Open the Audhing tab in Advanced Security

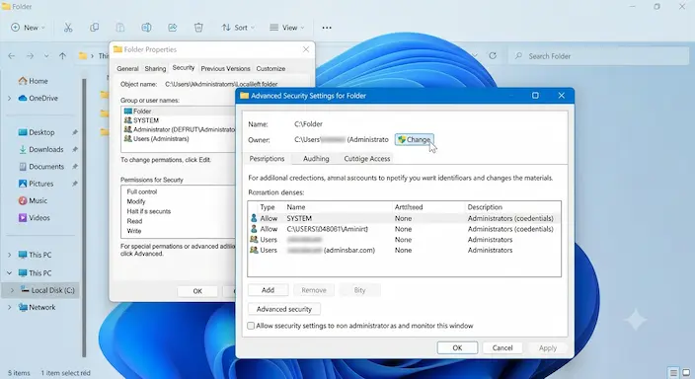[316, 159]
